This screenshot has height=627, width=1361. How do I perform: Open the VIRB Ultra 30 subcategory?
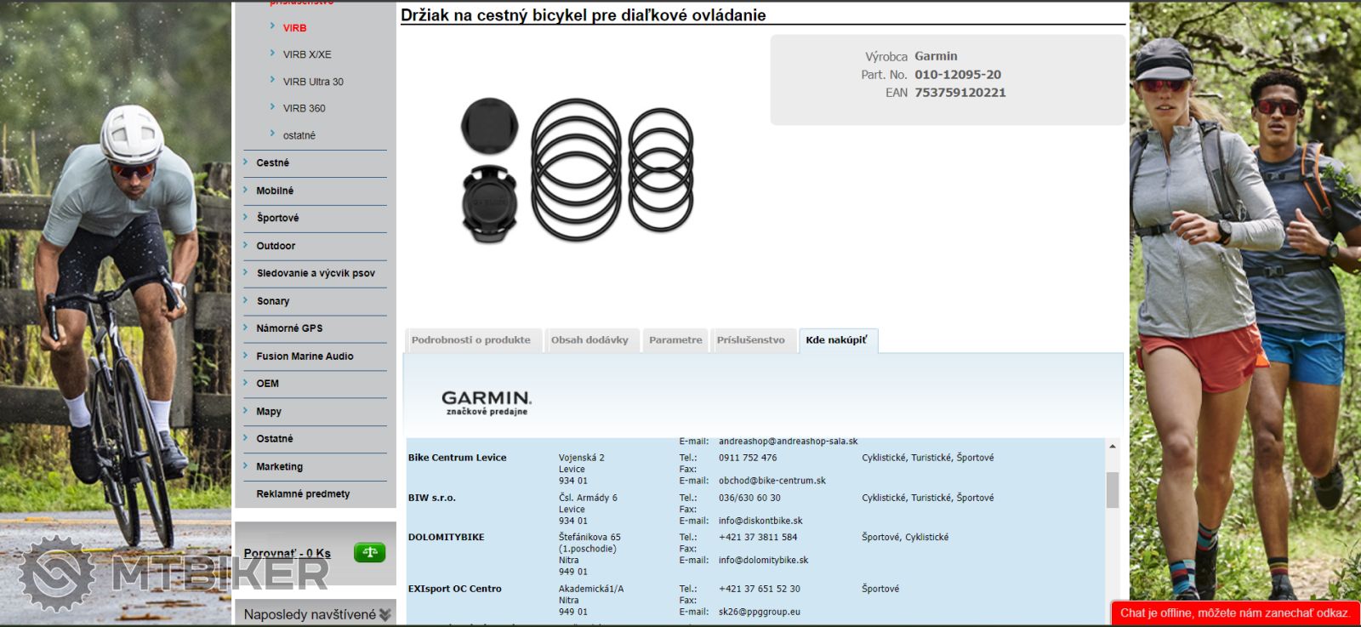tap(313, 82)
